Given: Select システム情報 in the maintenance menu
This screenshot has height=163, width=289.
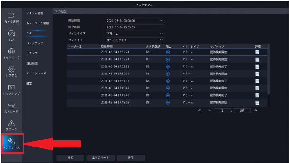Looking at the screenshot, I should click(34, 13).
